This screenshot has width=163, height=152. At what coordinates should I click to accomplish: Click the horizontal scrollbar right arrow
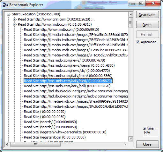(125, 144)
